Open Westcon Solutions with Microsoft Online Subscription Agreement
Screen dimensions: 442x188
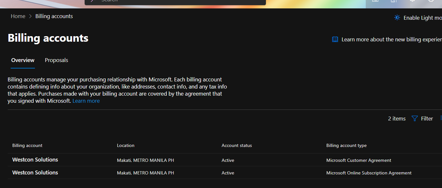coord(35,172)
